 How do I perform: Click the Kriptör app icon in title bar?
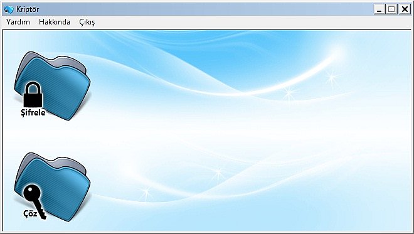(x=9, y=9)
